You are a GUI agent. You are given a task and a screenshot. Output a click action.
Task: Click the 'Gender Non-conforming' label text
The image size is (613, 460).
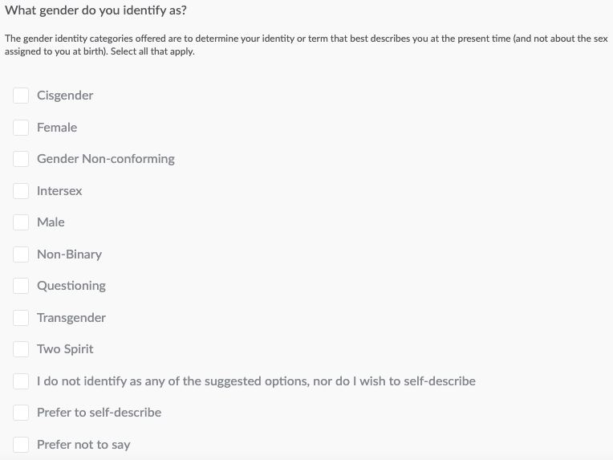[105, 159]
